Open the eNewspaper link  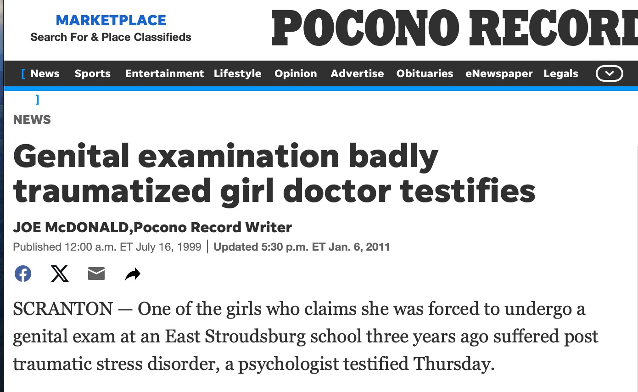pos(499,73)
